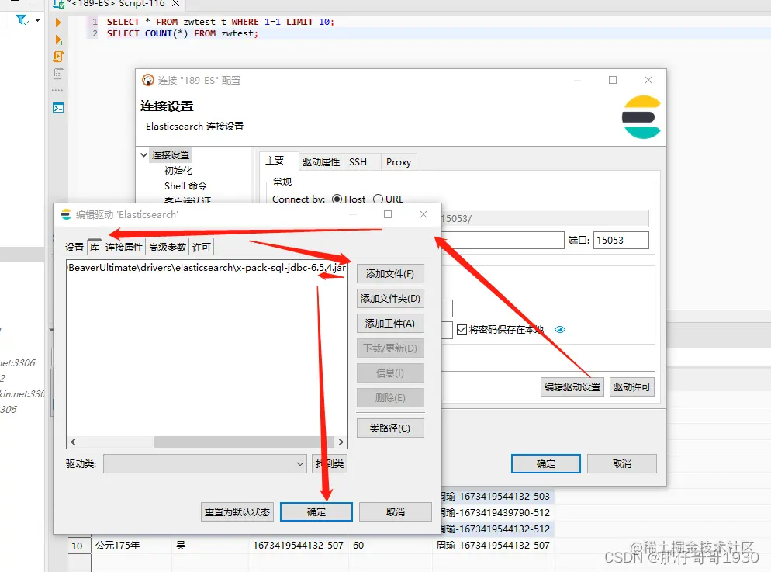Open the 连接属性 tab in driver editor

click(x=124, y=247)
